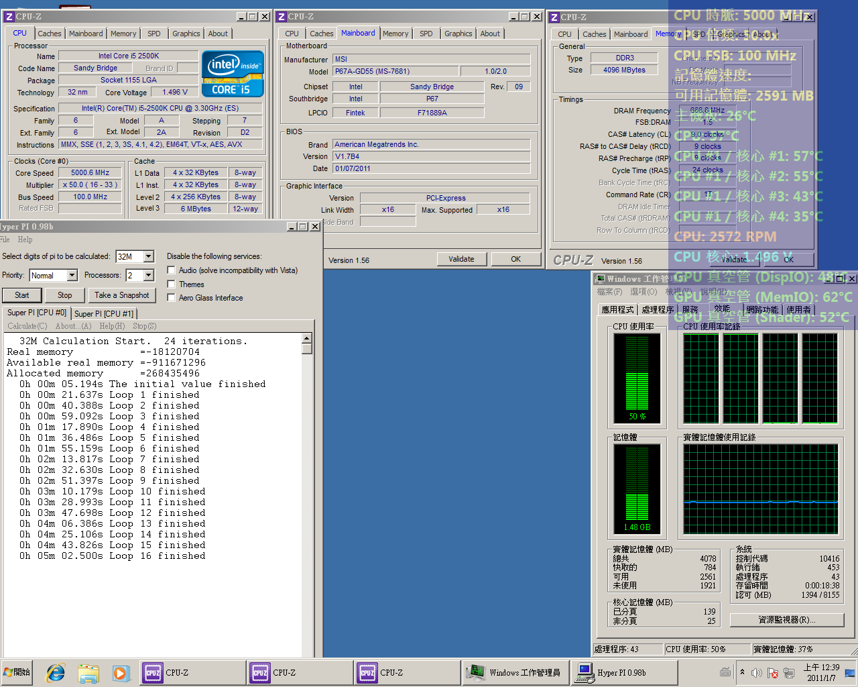Click the input method keyboard tray icon
The height and width of the screenshot is (687, 858).
click(725, 672)
